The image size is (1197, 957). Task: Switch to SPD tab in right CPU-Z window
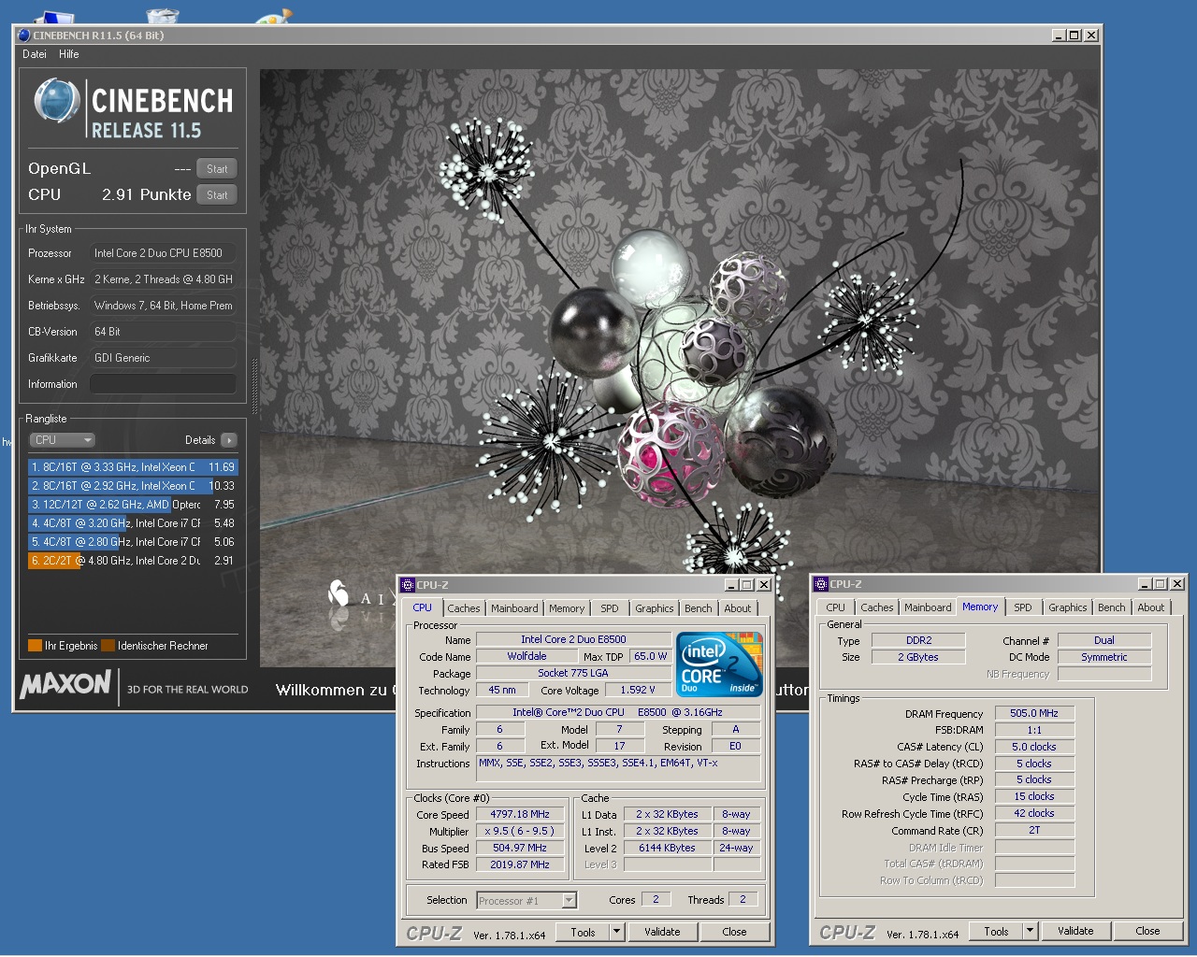[1023, 607]
